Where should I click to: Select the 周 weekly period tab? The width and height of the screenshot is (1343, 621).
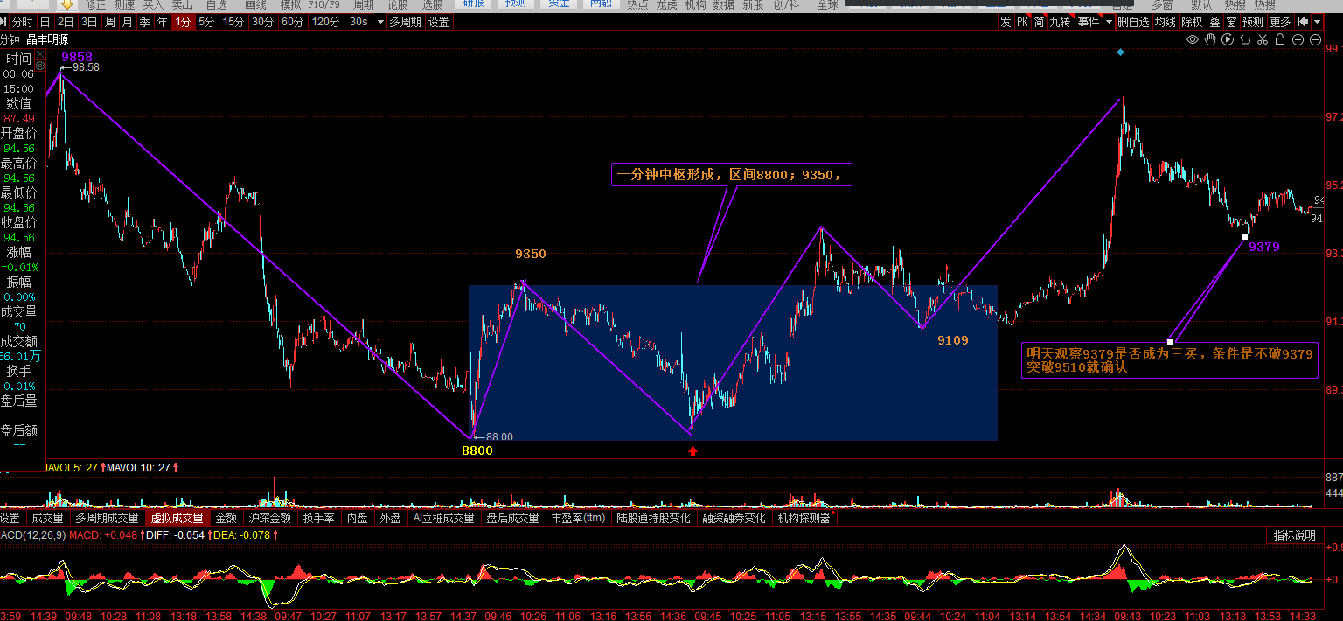(x=110, y=22)
